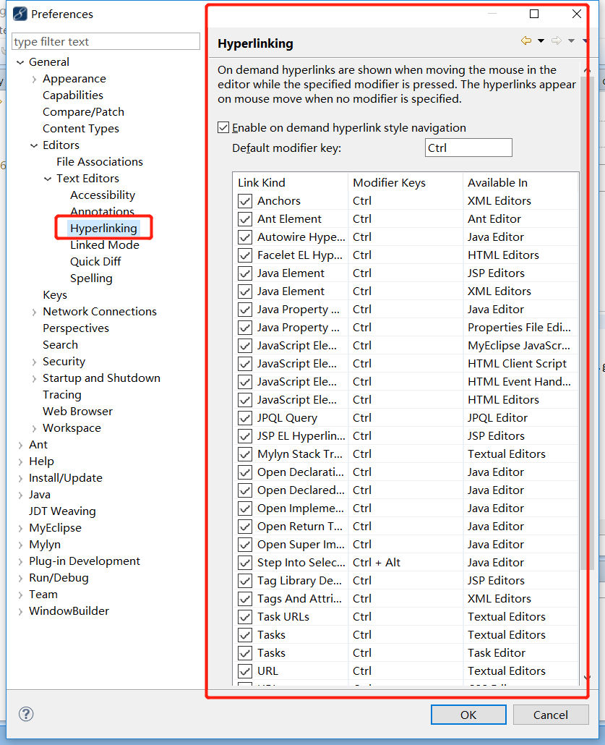Viewport: 605px width, 745px height.
Task: Expand the Java preferences node
Action: 20,495
